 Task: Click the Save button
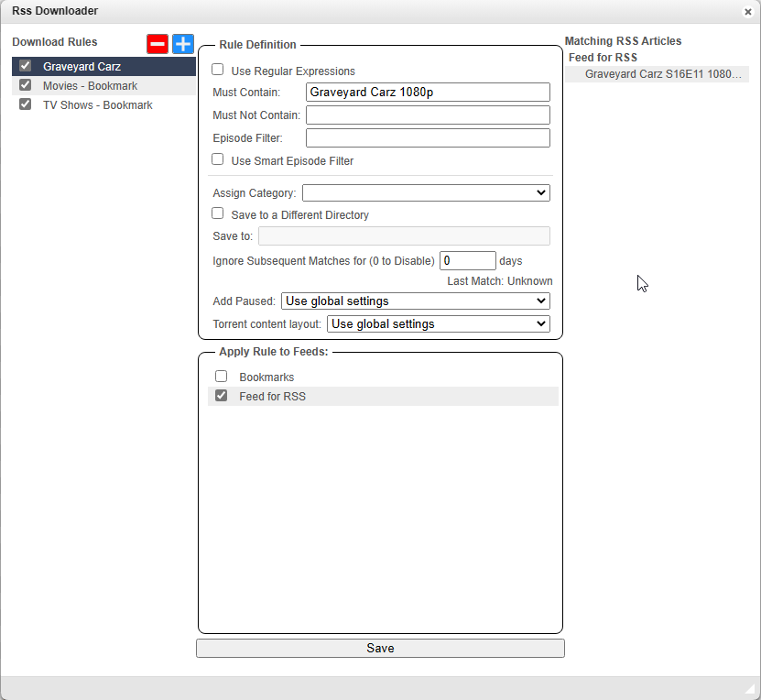click(380, 648)
